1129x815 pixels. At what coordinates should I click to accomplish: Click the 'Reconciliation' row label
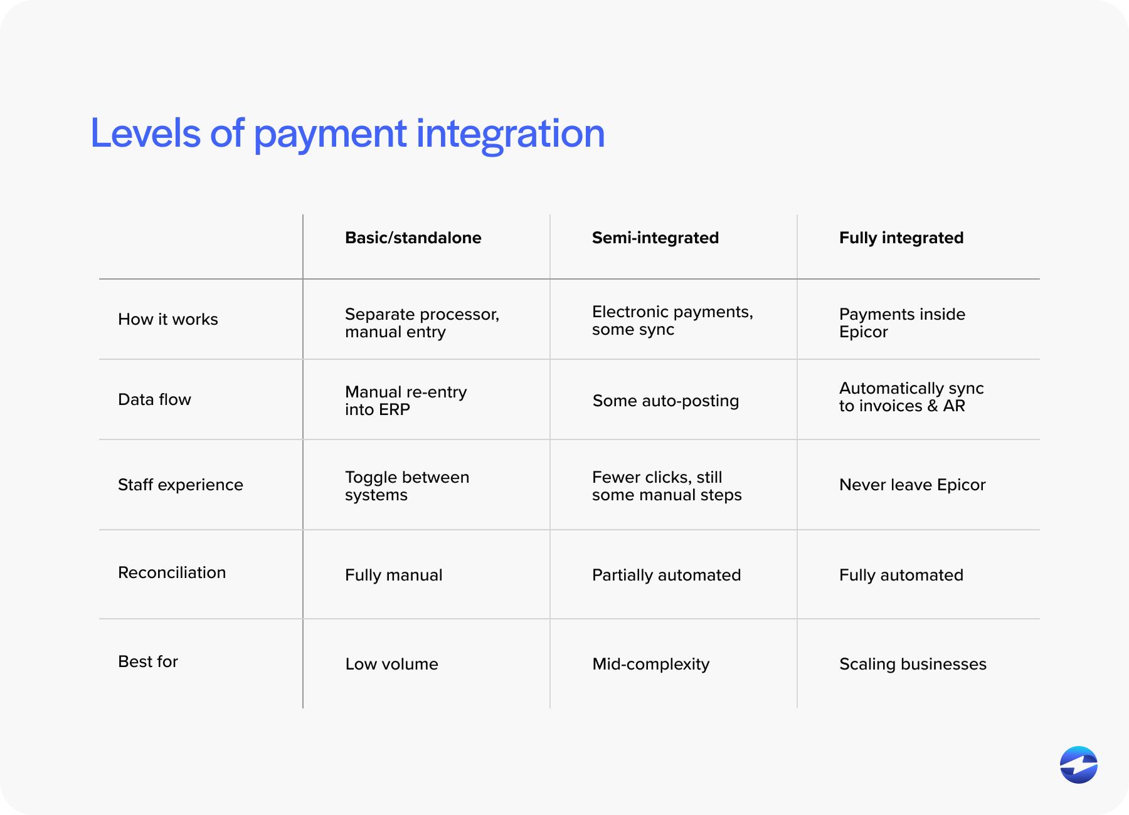[172, 572]
